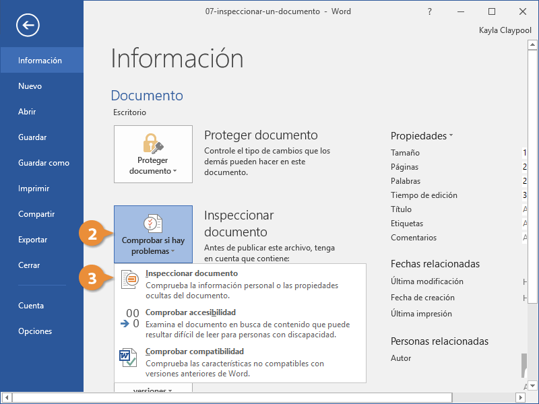
Task: Click the Última modificación label
Action: pos(426,281)
